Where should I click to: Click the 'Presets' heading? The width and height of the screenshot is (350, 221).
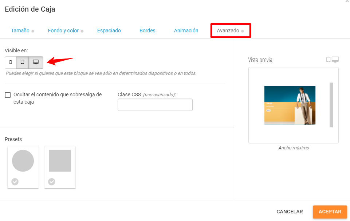click(13, 139)
